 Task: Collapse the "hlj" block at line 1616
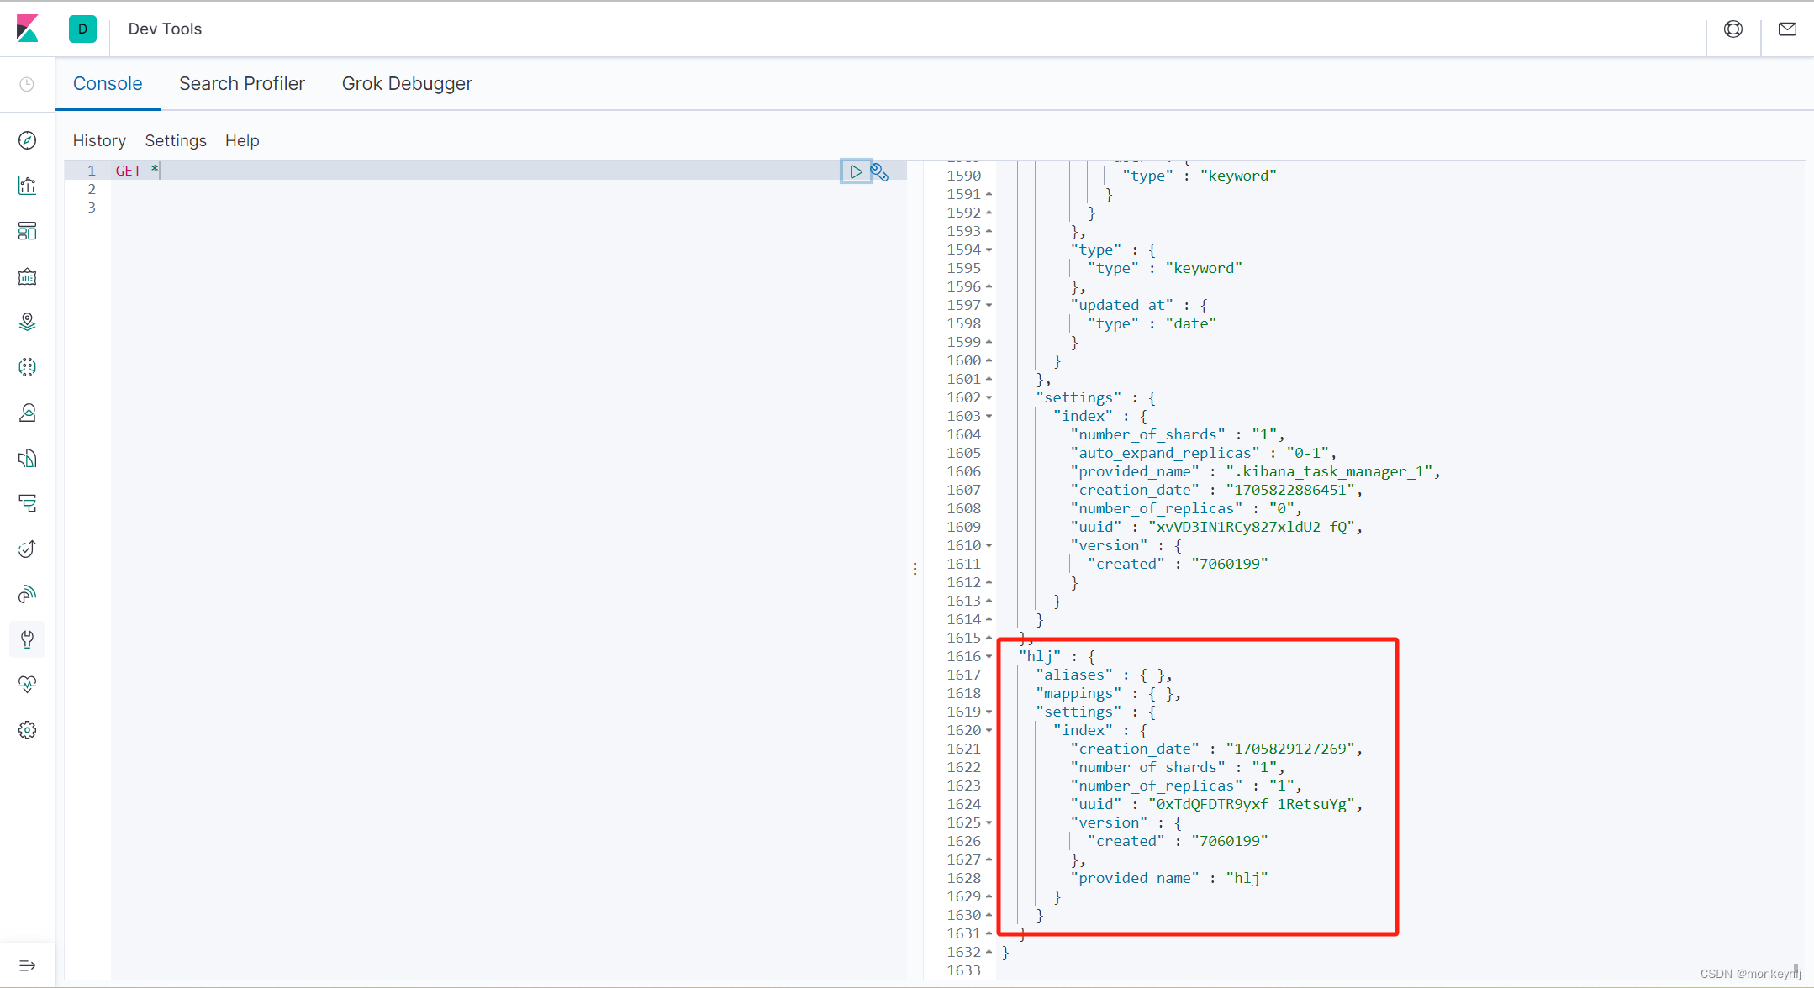click(x=989, y=657)
